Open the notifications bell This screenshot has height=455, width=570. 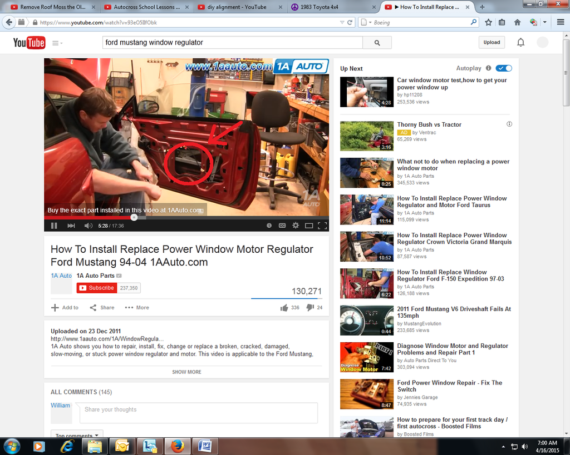[x=520, y=42]
